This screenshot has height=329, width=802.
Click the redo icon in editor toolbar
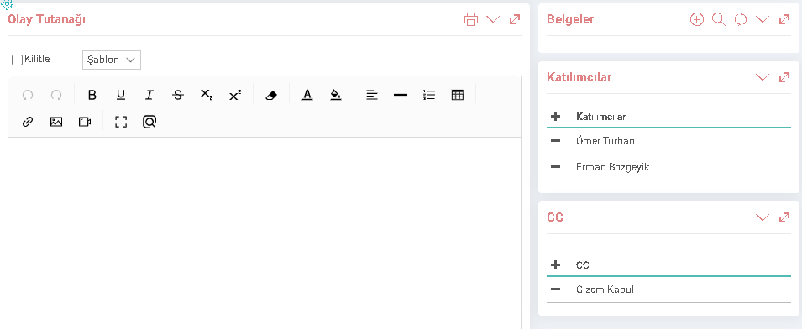click(x=56, y=95)
